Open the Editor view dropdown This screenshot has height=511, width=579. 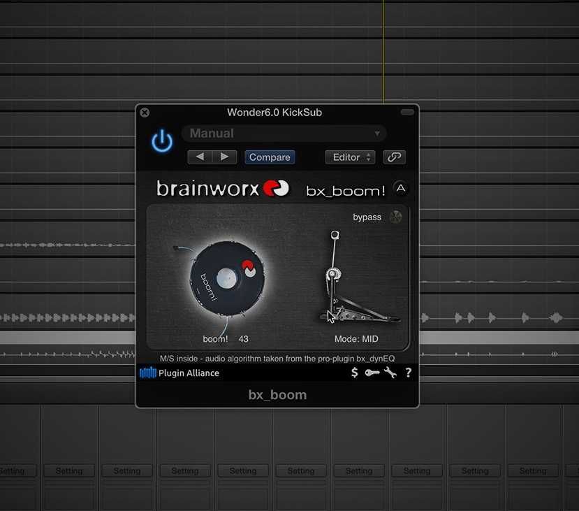pyautogui.click(x=350, y=157)
